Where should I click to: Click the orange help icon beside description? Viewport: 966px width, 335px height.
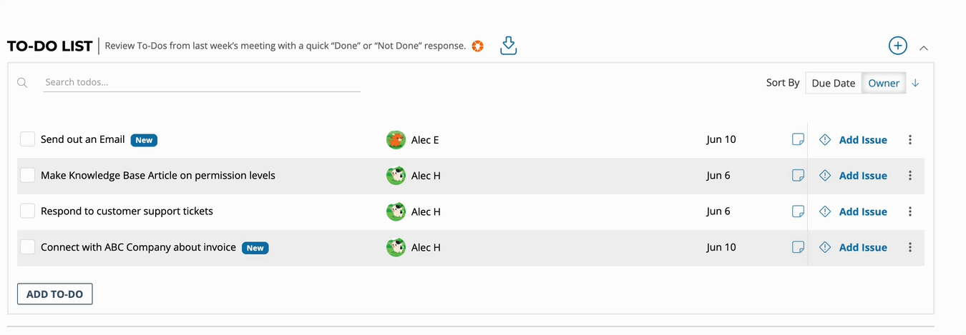[478, 46]
